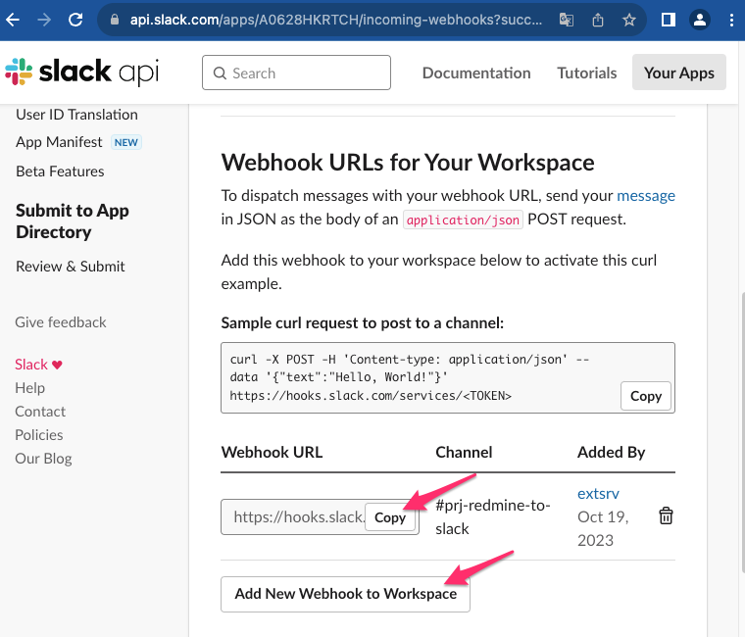Viewport: 745px width, 637px height.
Task: Toggle the browser side panel icon
Action: [x=668, y=20]
